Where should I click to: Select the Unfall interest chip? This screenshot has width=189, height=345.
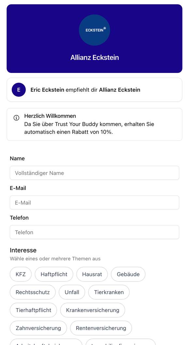pyautogui.click(x=72, y=292)
